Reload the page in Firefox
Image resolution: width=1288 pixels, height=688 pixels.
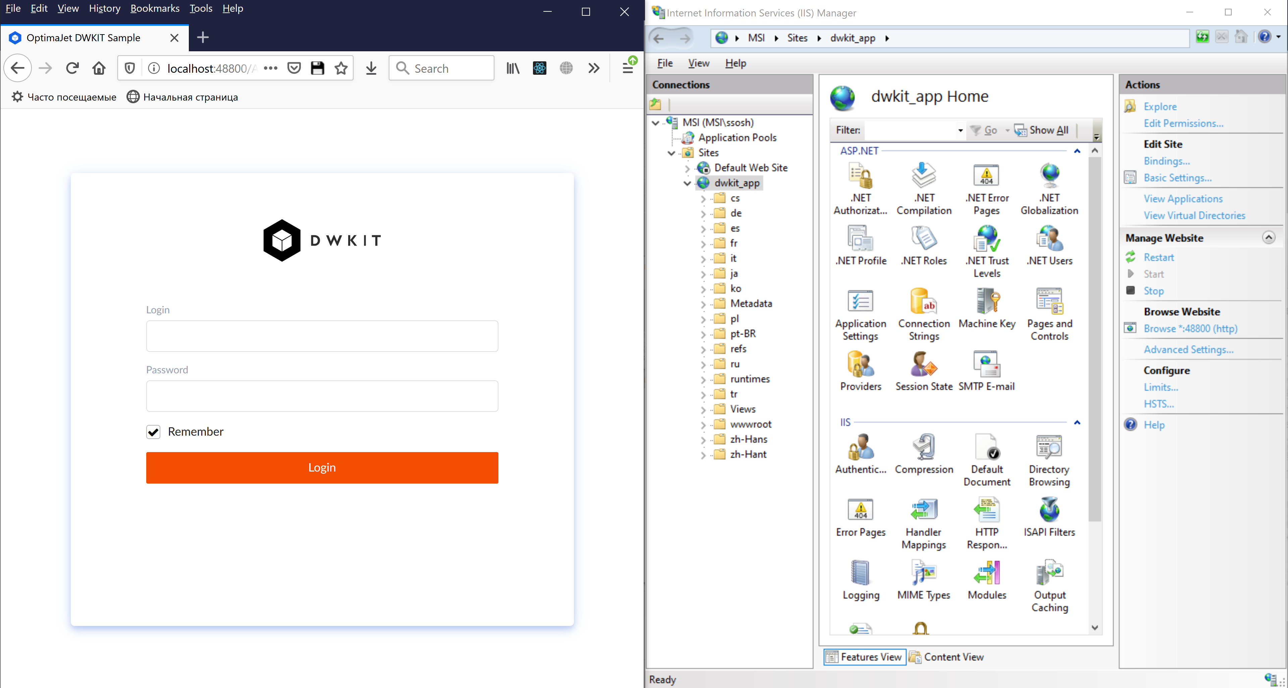72,68
